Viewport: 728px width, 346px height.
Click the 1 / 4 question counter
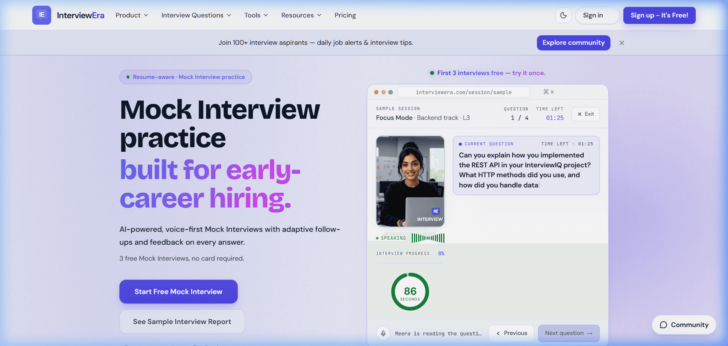point(519,118)
